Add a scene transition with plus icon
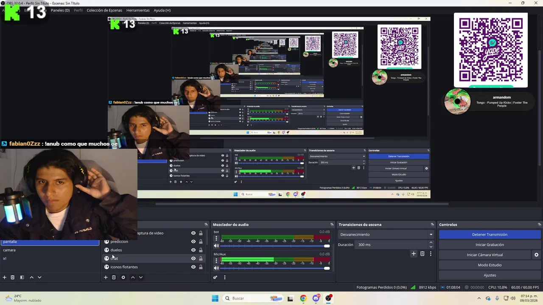Screen dimensions: 543x305 tap(414, 254)
